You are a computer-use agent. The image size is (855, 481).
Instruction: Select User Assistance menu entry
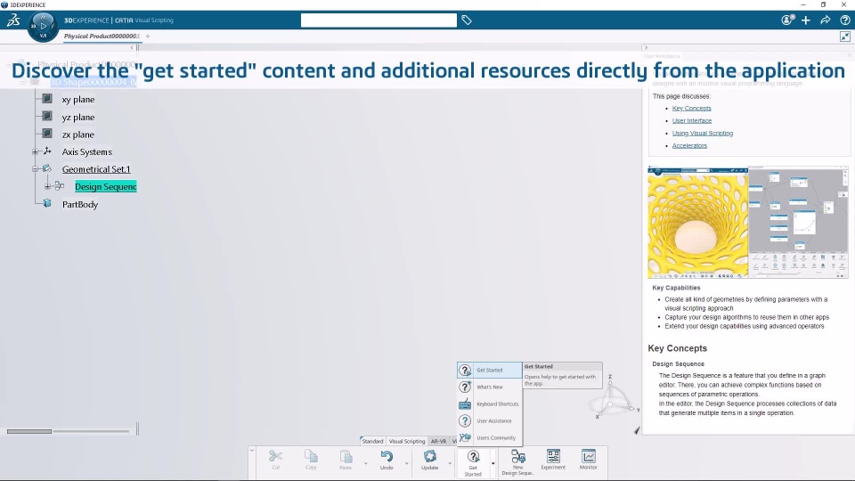[x=490, y=421]
